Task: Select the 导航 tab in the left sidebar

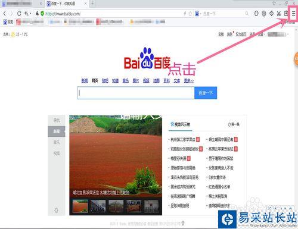Action: click(x=57, y=120)
